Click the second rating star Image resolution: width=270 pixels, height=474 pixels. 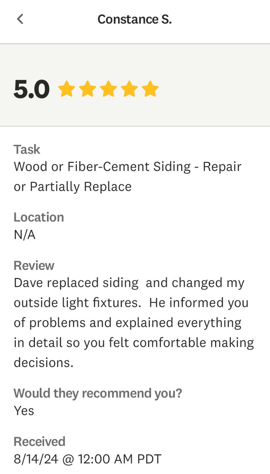point(87,89)
